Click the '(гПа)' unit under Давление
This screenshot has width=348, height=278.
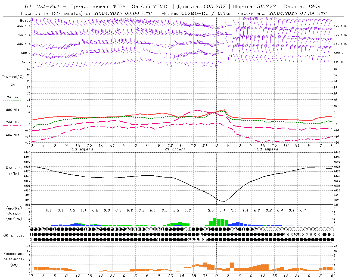click(14, 174)
